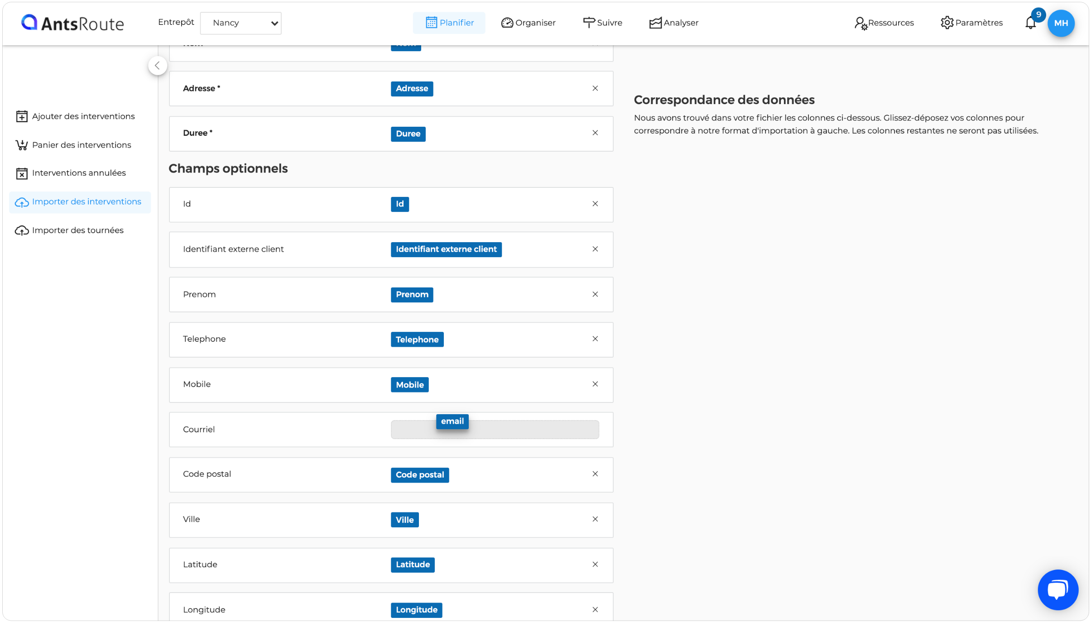Viewport: 1091px width, 622px height.
Task: Remove the Id column mapping
Action: click(x=595, y=204)
